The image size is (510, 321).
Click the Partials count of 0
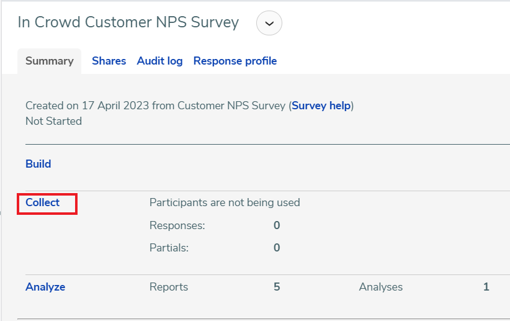(277, 248)
